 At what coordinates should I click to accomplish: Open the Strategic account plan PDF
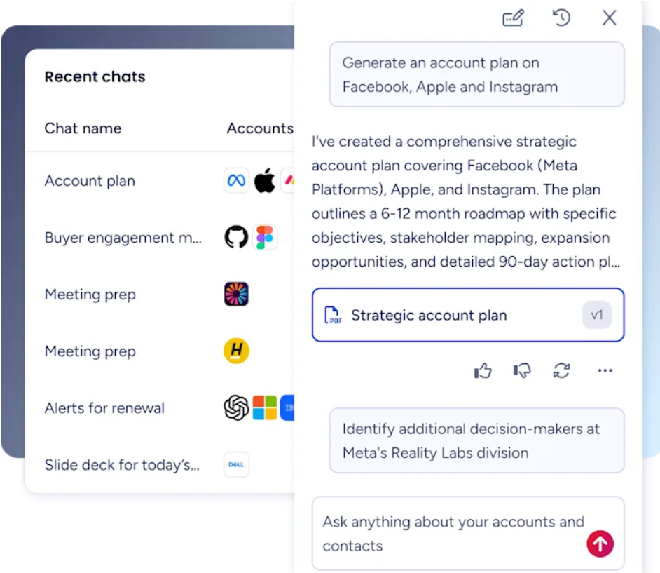[x=467, y=315]
